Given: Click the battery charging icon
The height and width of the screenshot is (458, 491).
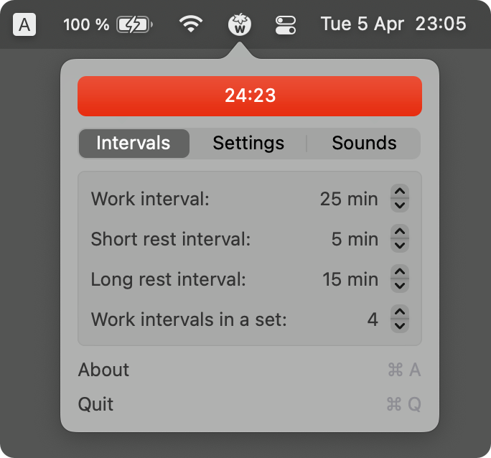Looking at the screenshot, I should [x=134, y=25].
